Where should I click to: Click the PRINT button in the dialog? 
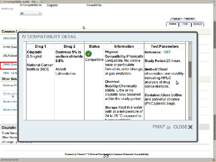[x=161, y=127]
